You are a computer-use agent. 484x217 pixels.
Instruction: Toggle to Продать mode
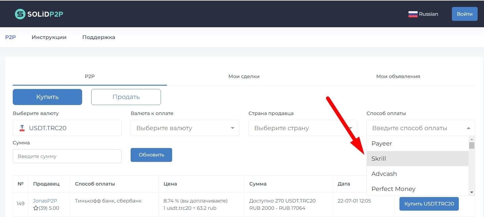point(126,97)
